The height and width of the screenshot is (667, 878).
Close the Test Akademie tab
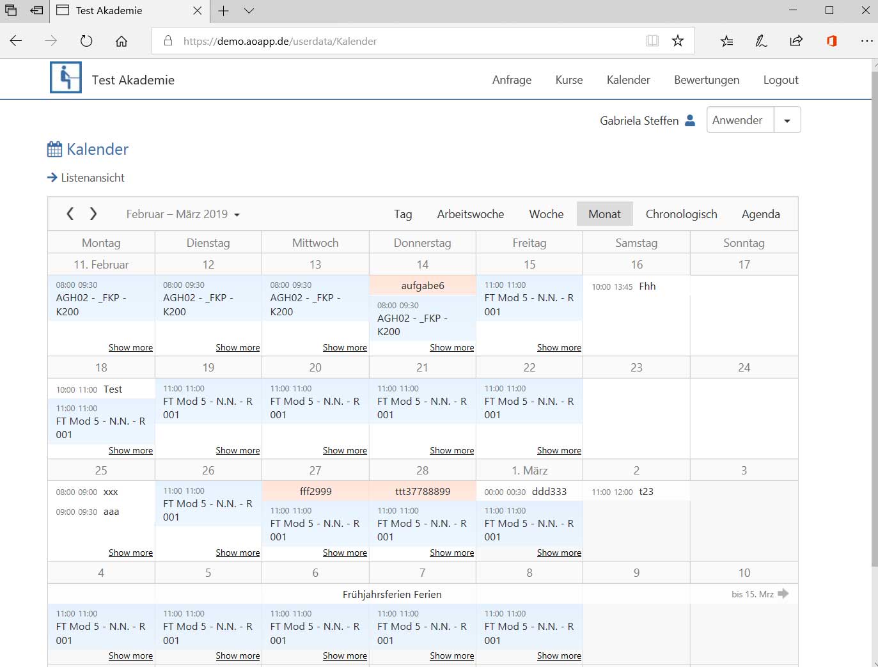(197, 11)
